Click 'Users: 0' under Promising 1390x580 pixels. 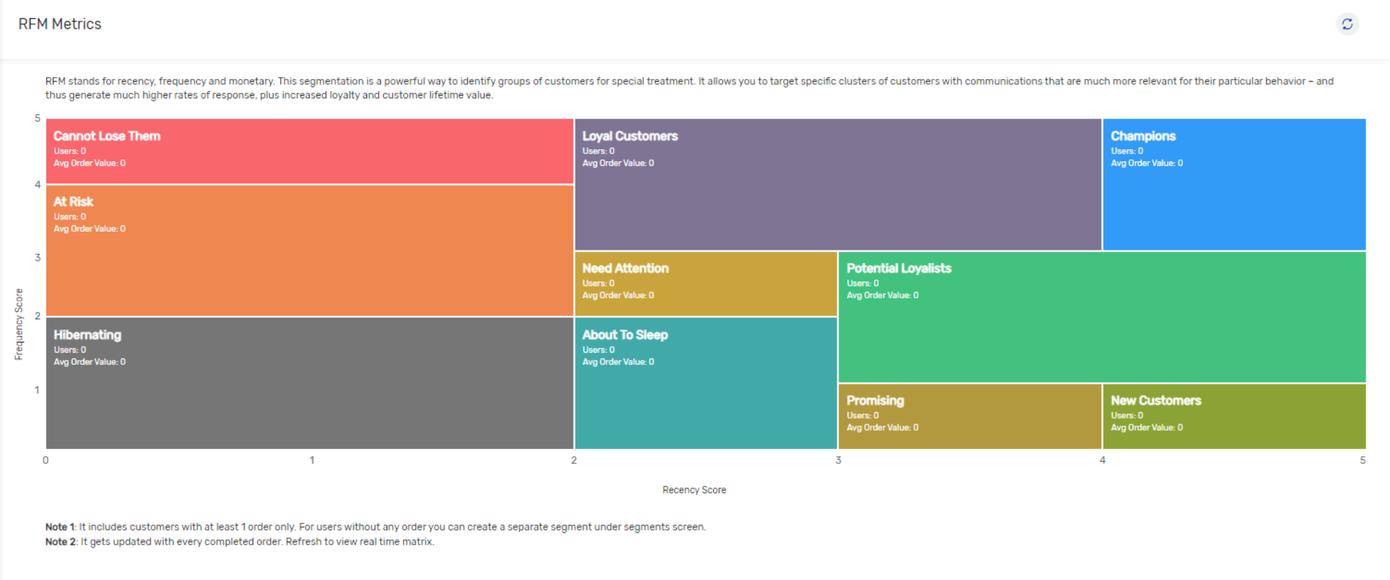pos(863,416)
